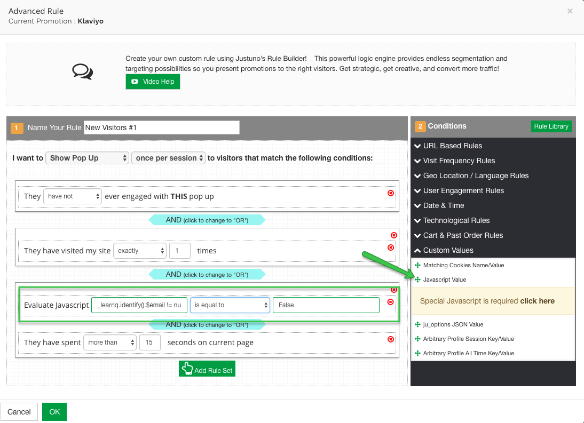Add the ju_options JSON Value condition
Viewport: 584px width, 423px height.
[x=453, y=324]
